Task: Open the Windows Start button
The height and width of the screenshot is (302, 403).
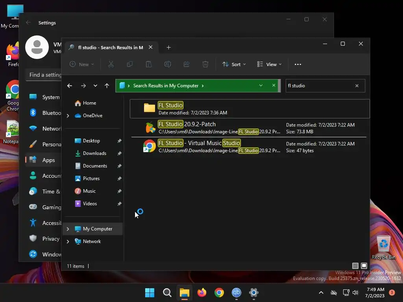Action: [150, 293]
